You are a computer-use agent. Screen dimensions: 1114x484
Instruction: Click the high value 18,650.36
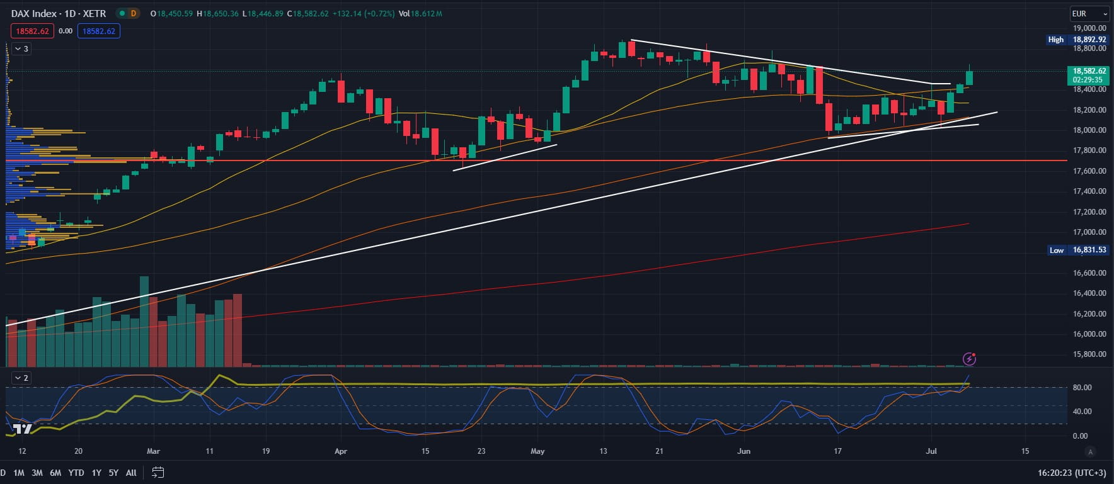(221, 13)
